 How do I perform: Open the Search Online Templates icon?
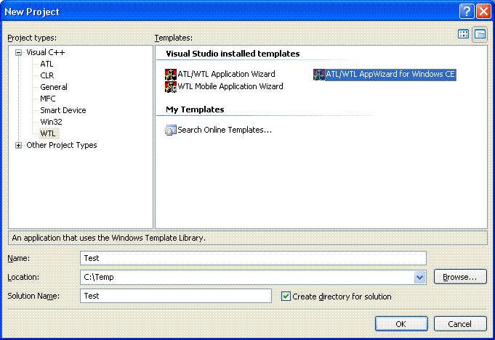171,130
